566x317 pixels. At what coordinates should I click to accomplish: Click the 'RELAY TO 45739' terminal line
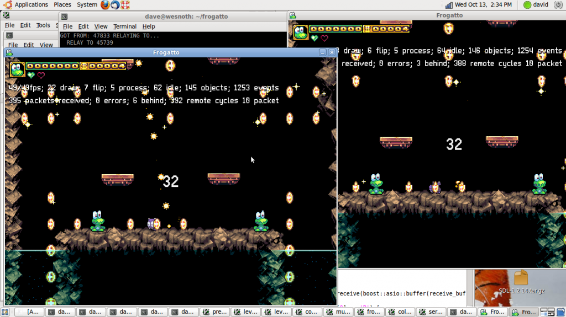pos(90,42)
